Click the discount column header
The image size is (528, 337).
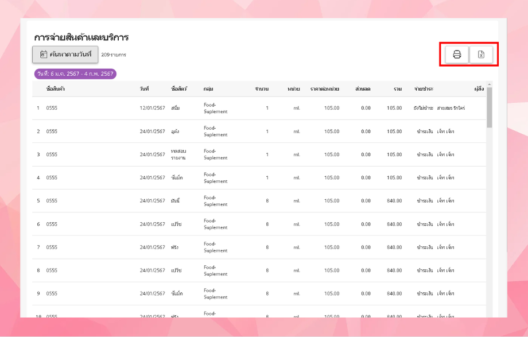click(363, 89)
